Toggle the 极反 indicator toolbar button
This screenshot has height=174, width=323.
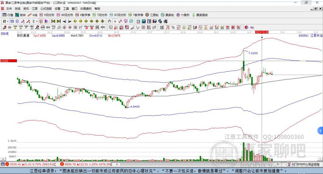41,21
